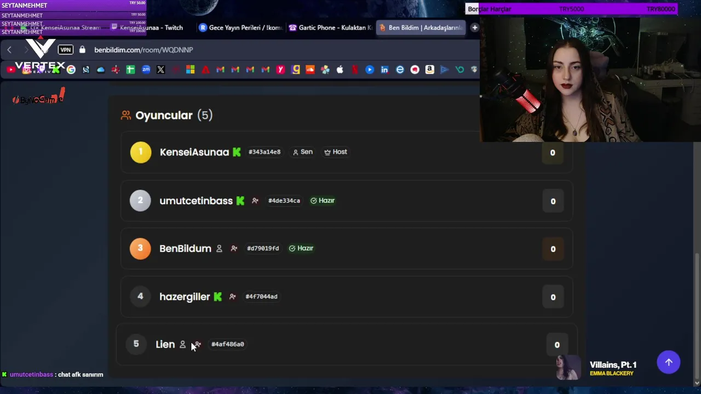
Task: Click the VPN badge in the address bar
Action: click(66, 50)
